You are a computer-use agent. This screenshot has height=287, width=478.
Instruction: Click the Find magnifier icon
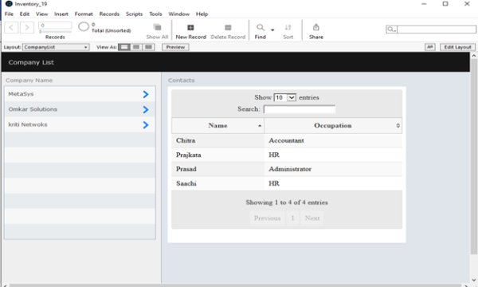tap(260, 28)
